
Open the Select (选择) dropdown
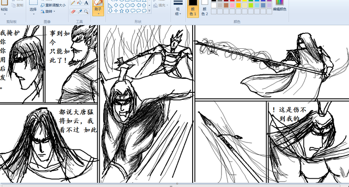click(x=33, y=9)
